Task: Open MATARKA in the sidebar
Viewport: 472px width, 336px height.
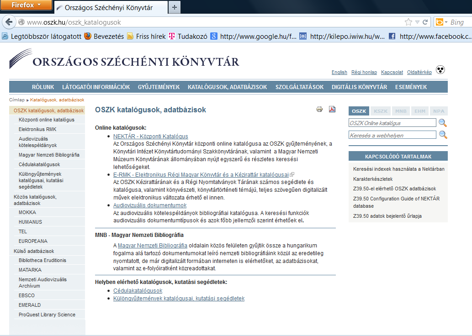Action: point(30,270)
